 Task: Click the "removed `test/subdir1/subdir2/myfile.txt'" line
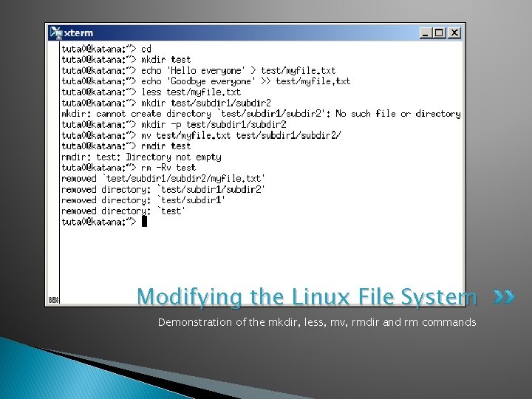163,179
